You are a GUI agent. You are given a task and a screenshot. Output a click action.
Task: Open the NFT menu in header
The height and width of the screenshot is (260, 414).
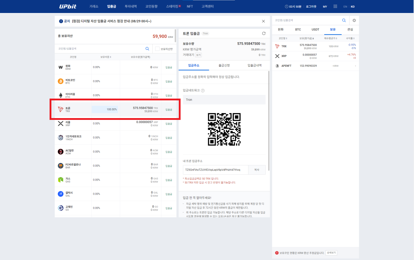(190, 6)
